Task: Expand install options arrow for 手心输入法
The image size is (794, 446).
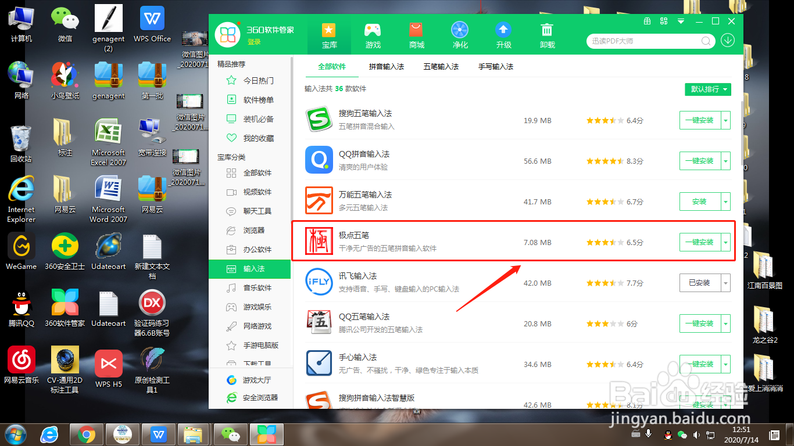Action: pos(725,364)
